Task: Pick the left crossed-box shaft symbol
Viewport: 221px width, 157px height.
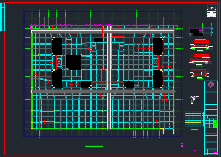Action: pos(59,62)
